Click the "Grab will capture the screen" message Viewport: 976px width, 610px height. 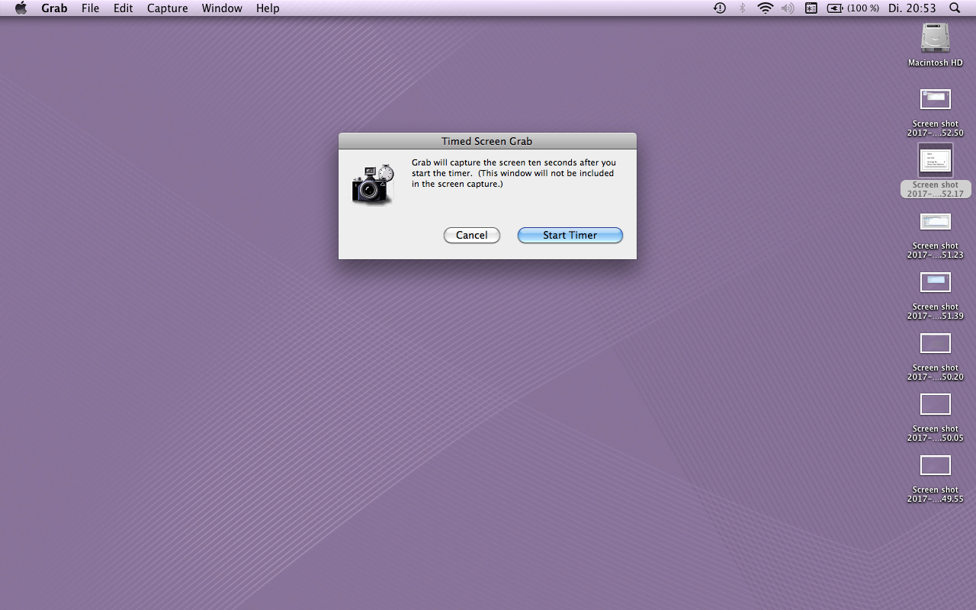point(514,173)
